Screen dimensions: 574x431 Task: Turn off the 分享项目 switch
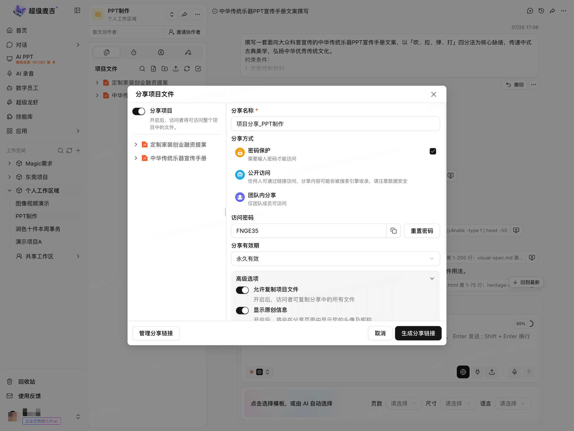tap(139, 111)
